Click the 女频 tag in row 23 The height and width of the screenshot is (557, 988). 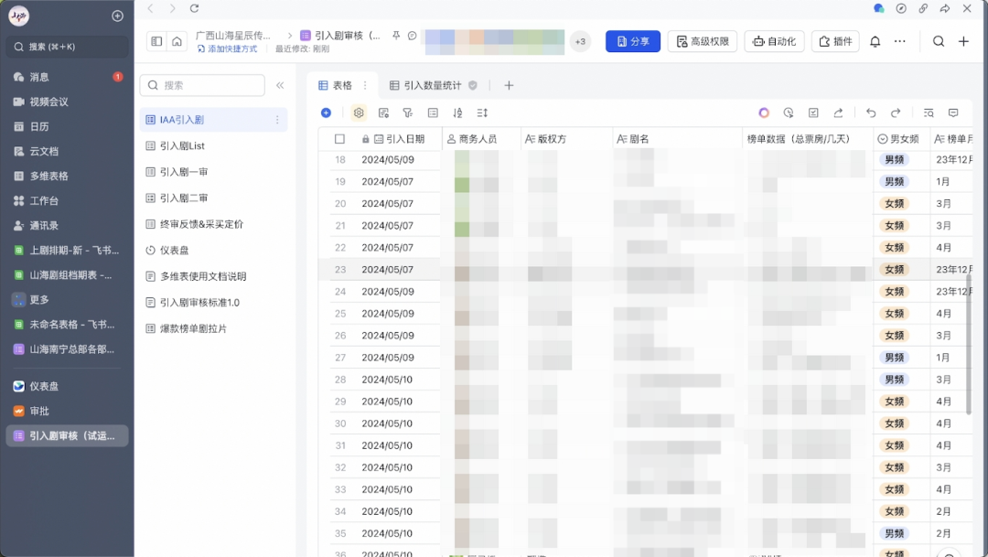pyautogui.click(x=894, y=270)
